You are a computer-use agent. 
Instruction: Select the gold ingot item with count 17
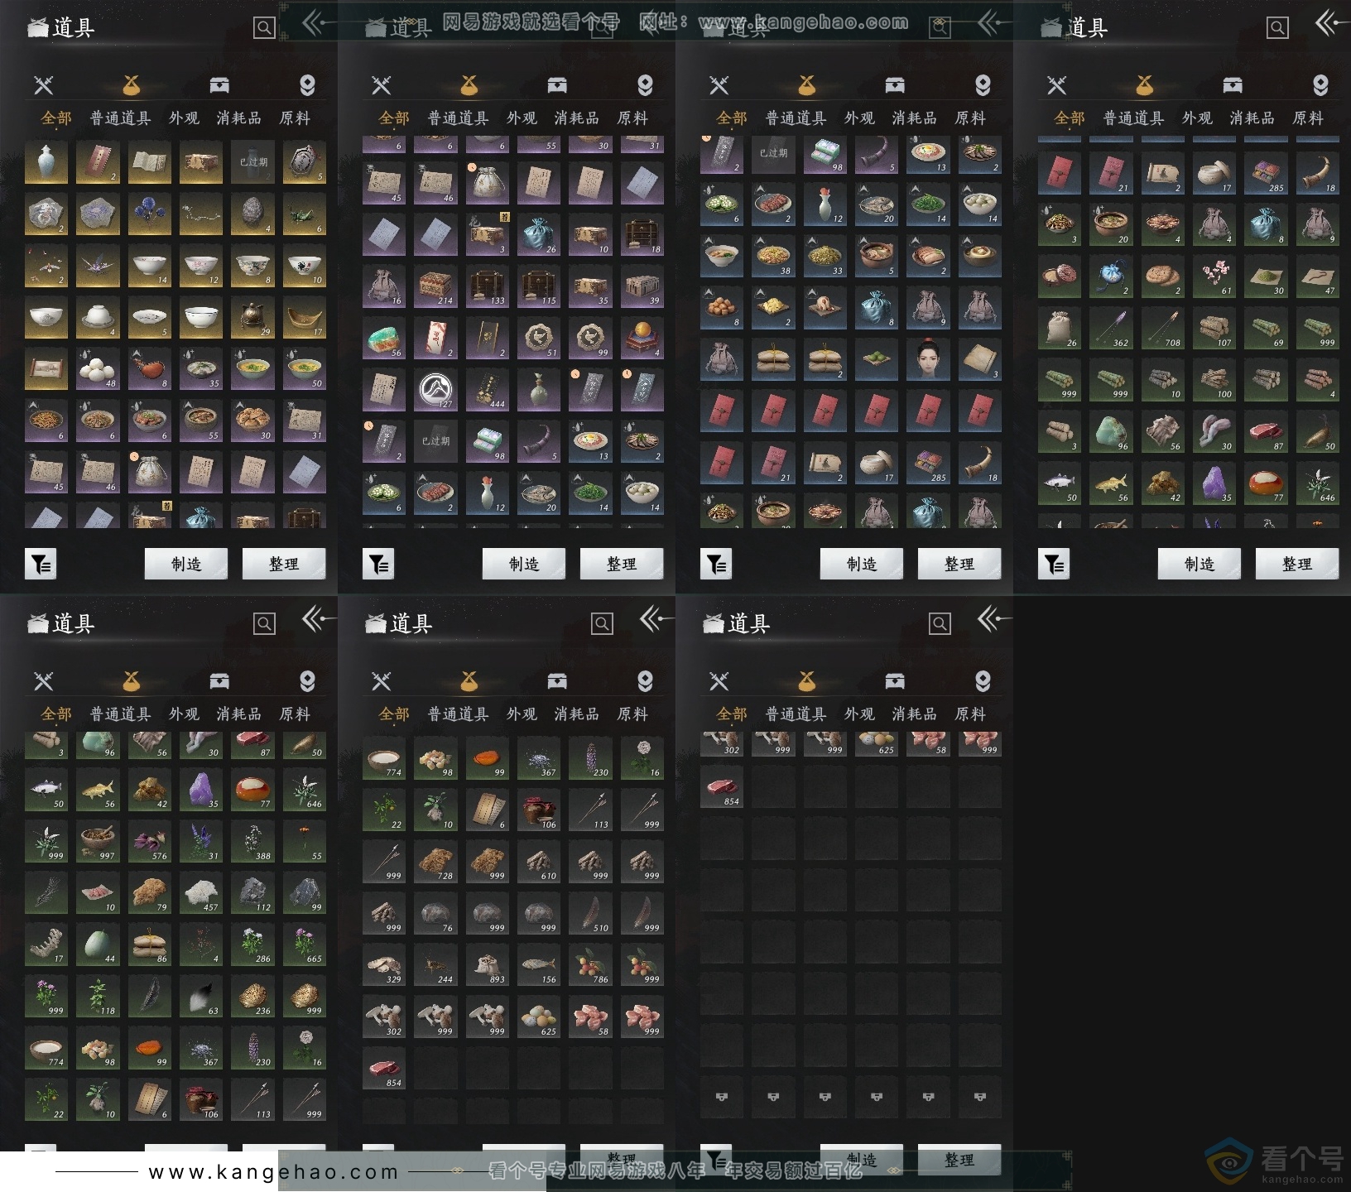tap(305, 317)
